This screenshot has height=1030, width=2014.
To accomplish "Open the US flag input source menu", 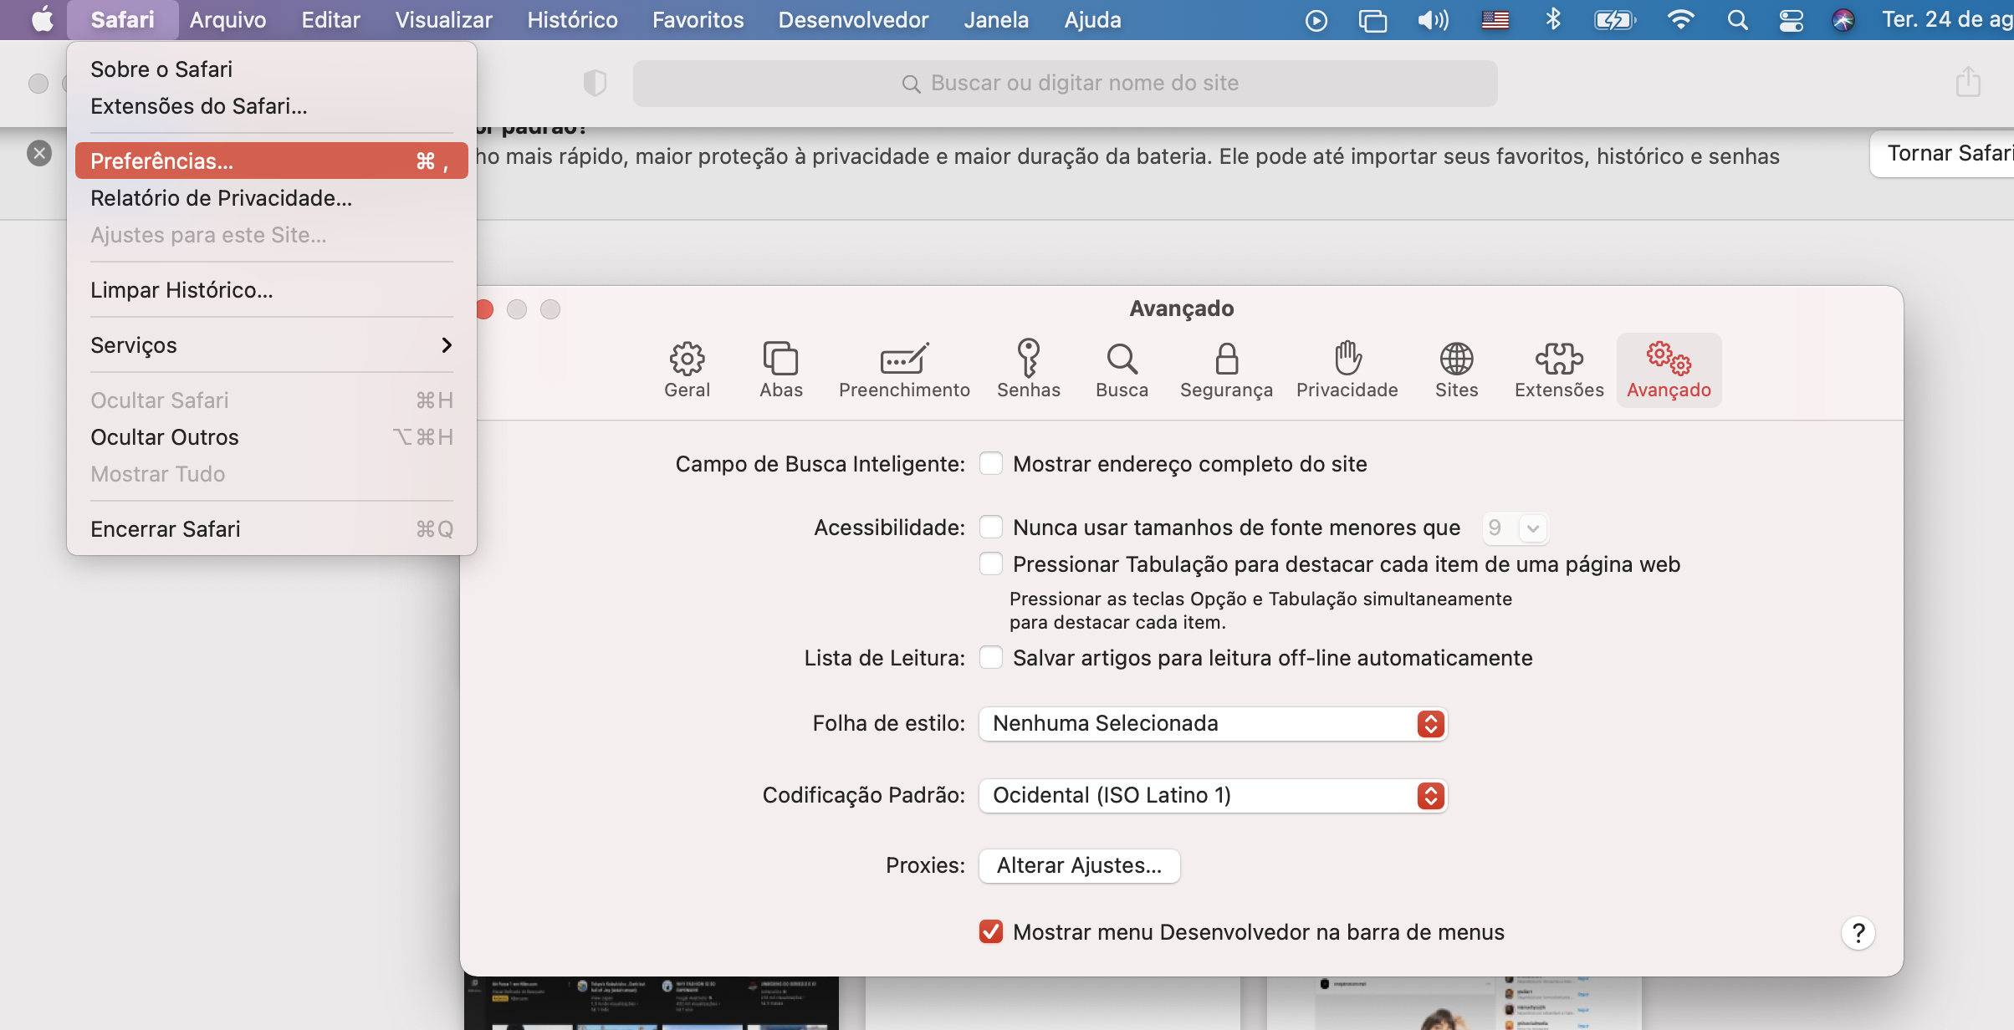I will coord(1495,20).
